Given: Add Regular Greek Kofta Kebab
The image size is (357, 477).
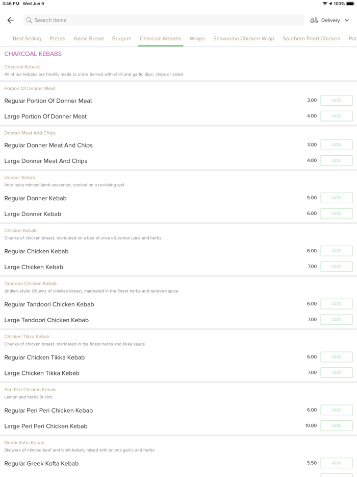Looking at the screenshot, I should click(x=336, y=463).
